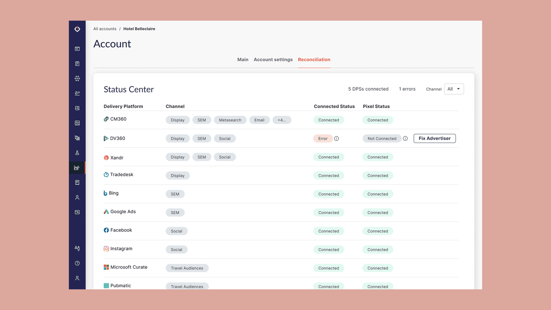The image size is (551, 310).
Task: Click the SEM chip in the Bing row
Action: click(175, 194)
